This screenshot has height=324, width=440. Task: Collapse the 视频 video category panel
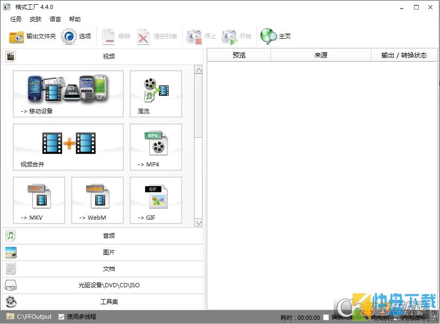coord(103,56)
